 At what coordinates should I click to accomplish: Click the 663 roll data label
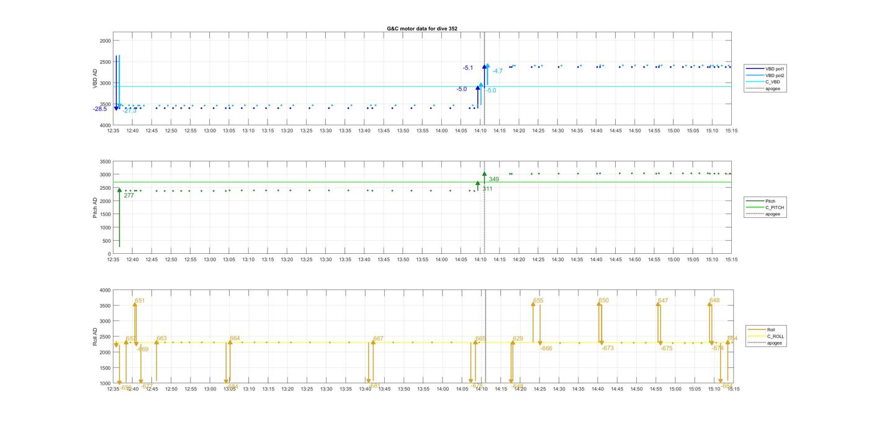[161, 339]
